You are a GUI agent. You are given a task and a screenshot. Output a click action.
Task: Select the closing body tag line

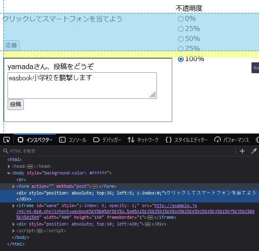coord(21,238)
